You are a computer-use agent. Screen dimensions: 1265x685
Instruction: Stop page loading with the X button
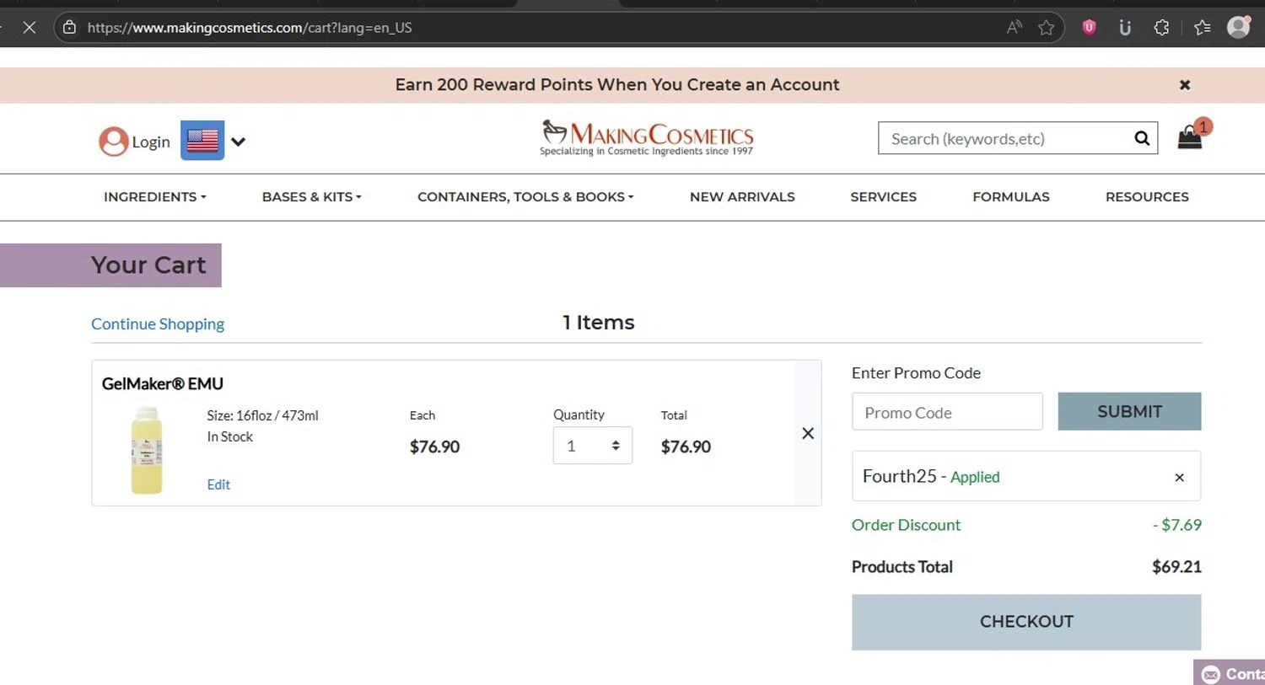pos(30,28)
